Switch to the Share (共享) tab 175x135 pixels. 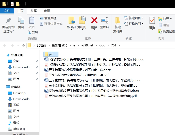pyautogui.click(x=34, y=11)
